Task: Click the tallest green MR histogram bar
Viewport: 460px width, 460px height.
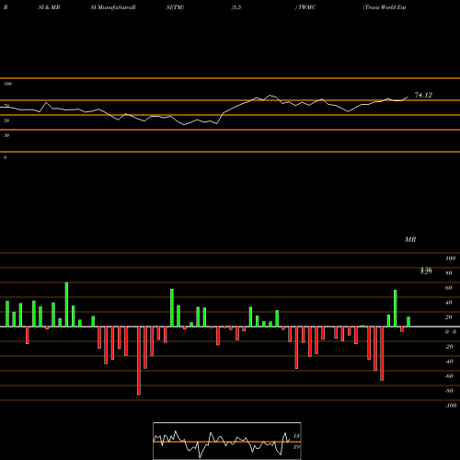Action: pyautogui.click(x=66, y=305)
